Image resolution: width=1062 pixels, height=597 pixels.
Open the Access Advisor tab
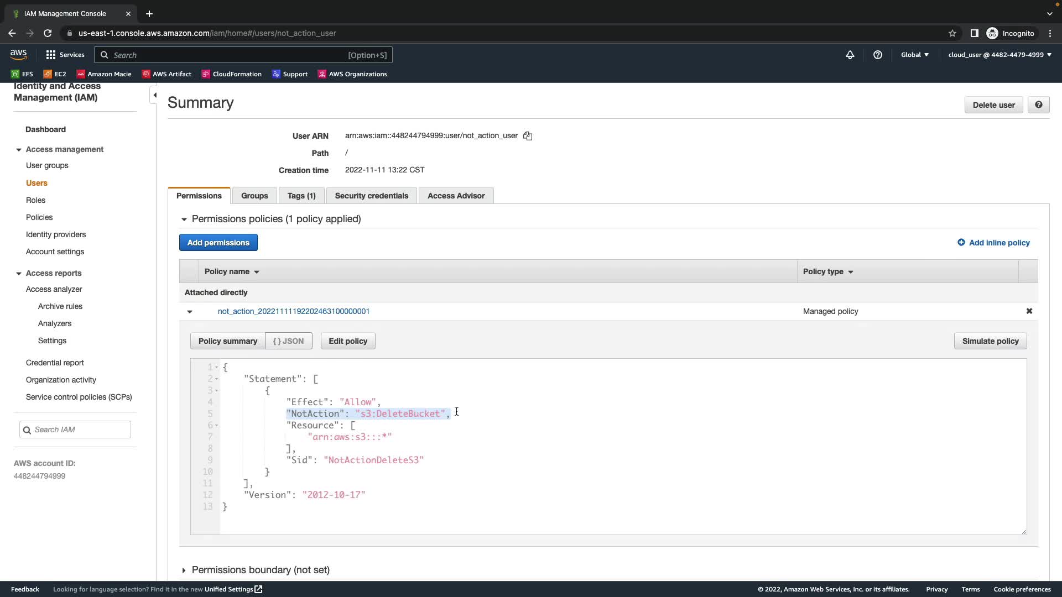pos(456,196)
